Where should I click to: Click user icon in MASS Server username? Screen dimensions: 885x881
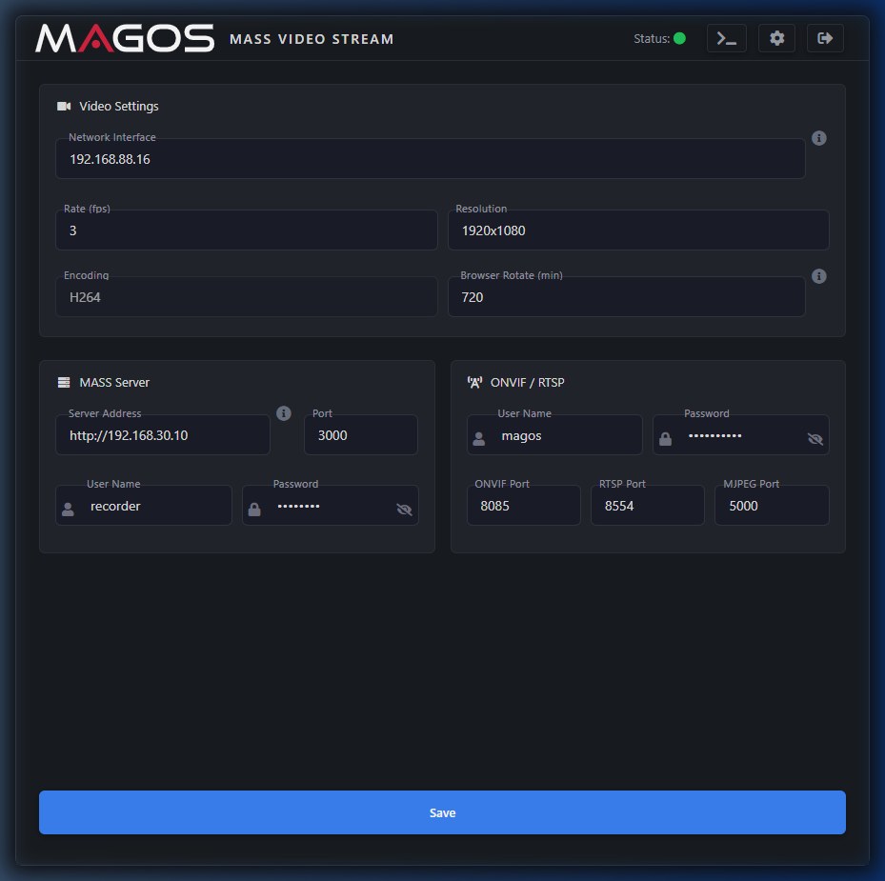point(69,510)
